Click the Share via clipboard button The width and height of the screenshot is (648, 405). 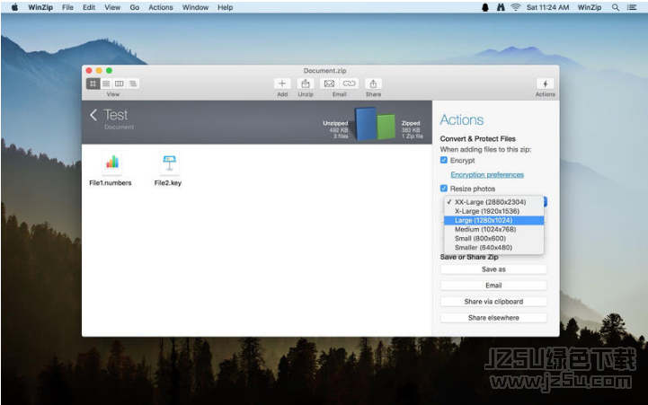click(x=493, y=302)
